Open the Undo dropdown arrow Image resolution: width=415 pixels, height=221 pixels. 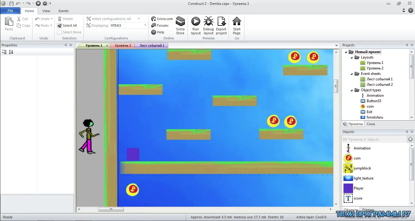tap(51, 19)
